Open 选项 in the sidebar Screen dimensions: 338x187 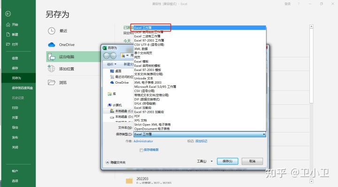pos(15,181)
